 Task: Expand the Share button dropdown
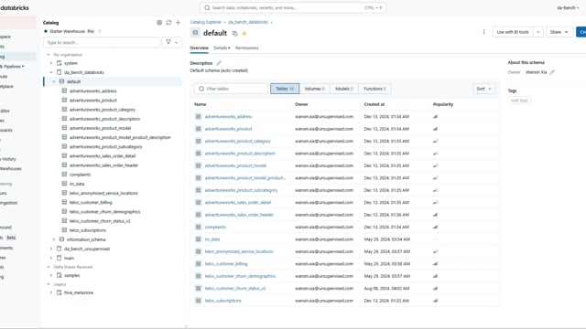tap(559, 32)
